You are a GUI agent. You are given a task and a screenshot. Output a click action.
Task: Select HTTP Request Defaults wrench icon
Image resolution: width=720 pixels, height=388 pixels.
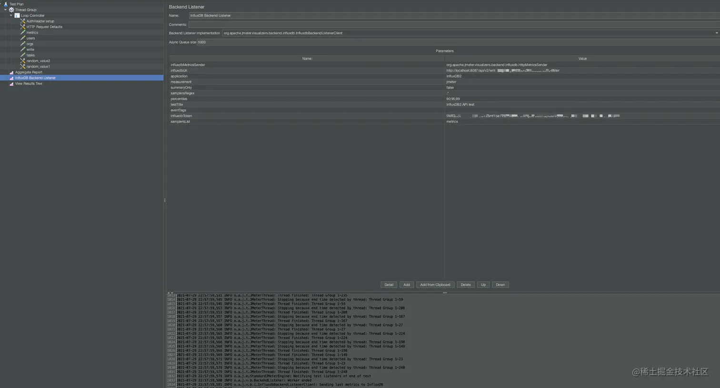pos(23,27)
